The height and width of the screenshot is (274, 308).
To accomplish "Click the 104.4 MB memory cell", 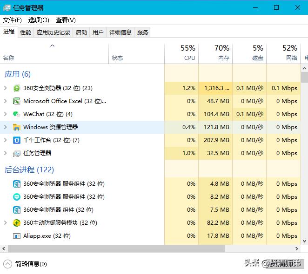I will click(x=215, y=114).
